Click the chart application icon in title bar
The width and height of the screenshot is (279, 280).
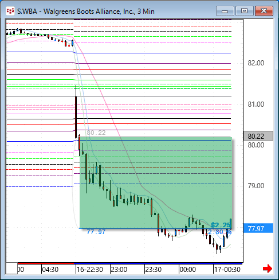pos(10,11)
